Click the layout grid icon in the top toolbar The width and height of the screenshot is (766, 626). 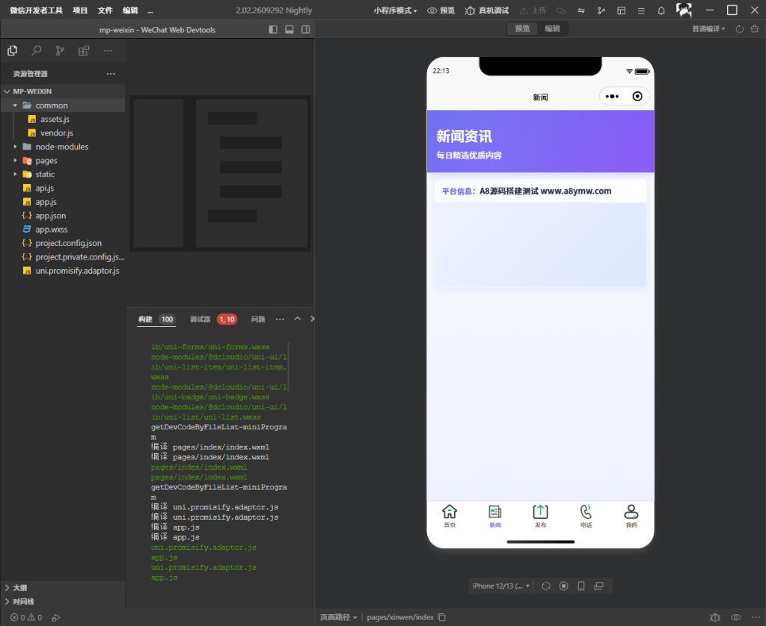point(622,10)
